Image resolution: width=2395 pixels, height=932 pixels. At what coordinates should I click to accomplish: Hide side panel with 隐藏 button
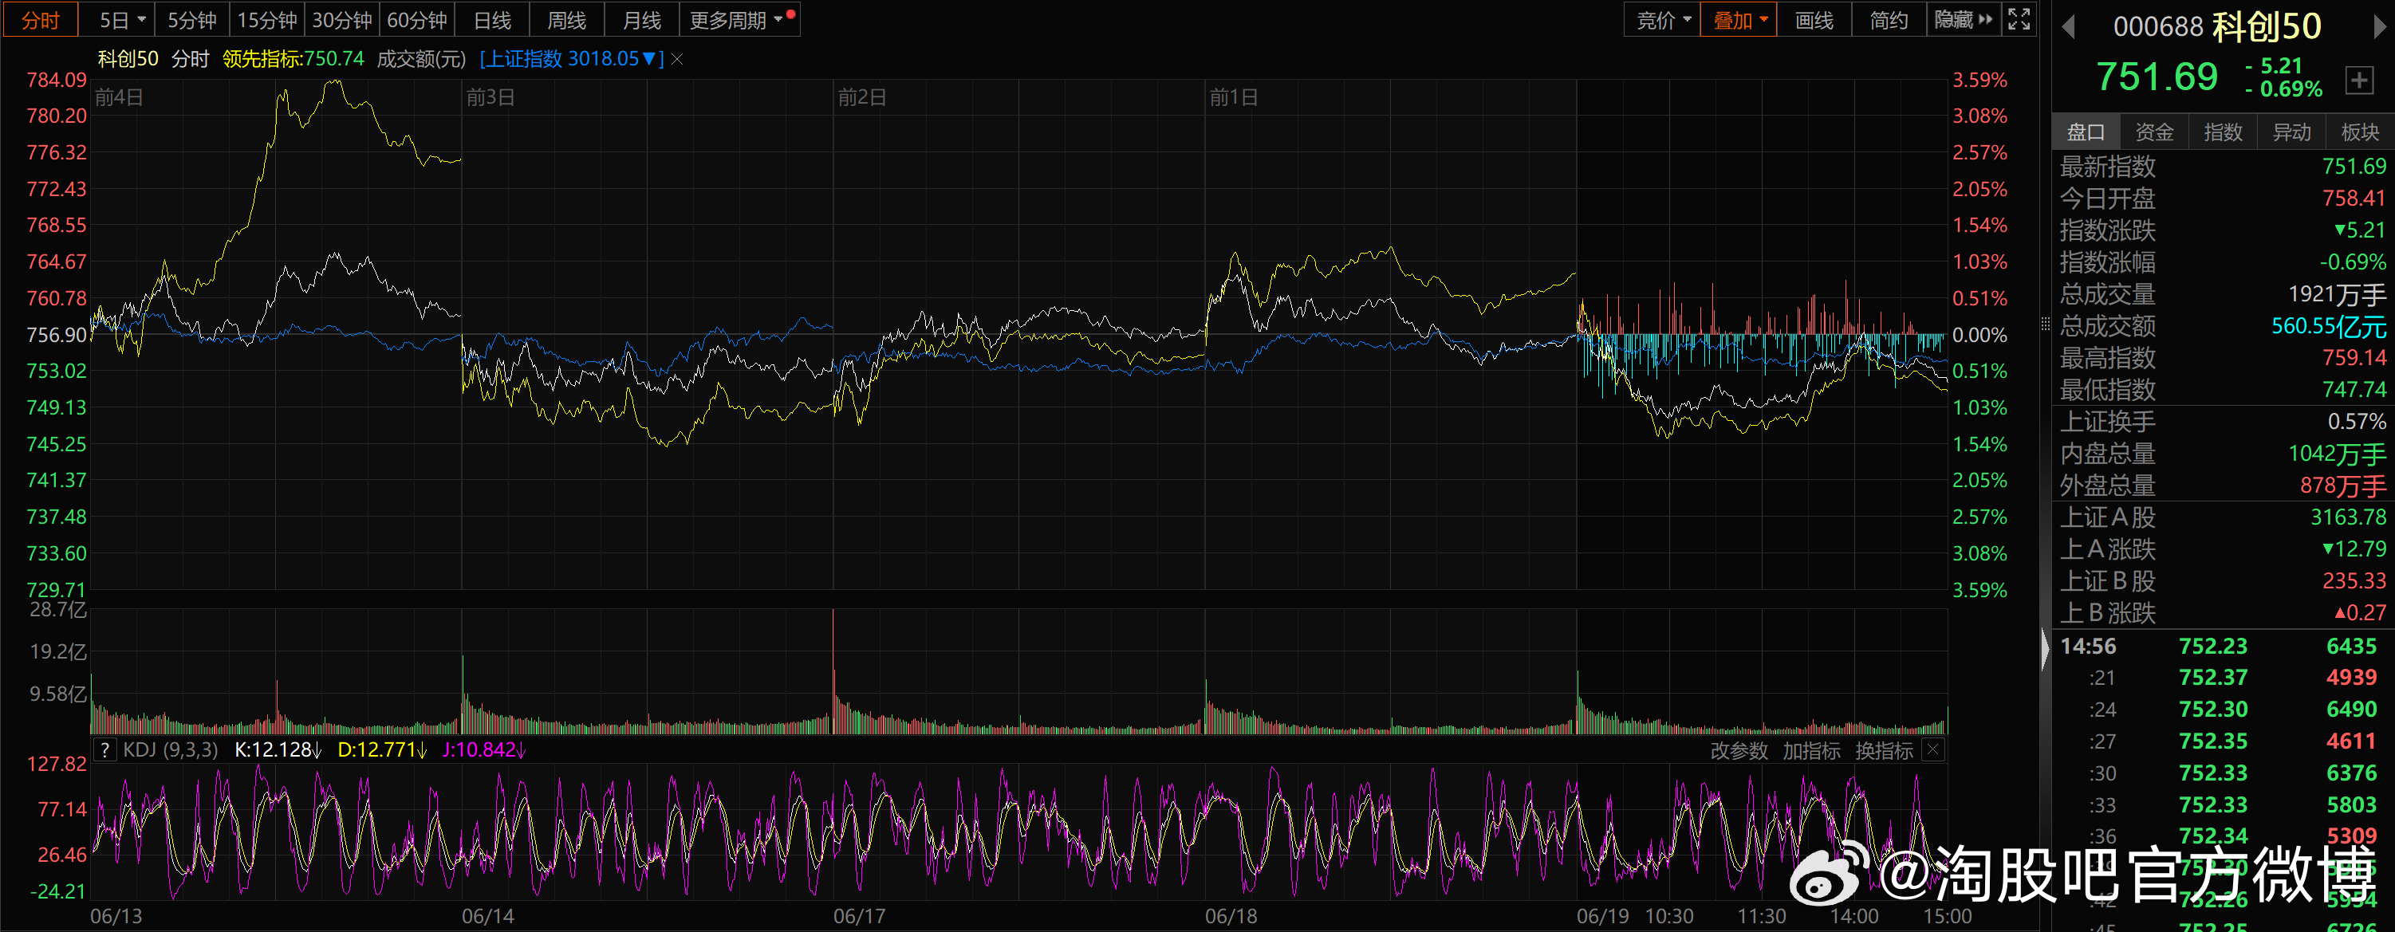[1963, 19]
